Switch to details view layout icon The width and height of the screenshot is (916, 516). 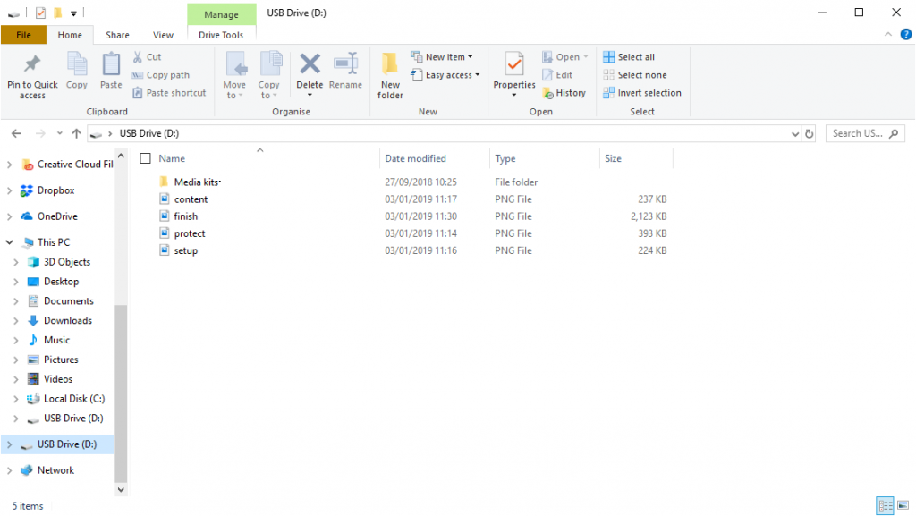tap(885, 505)
